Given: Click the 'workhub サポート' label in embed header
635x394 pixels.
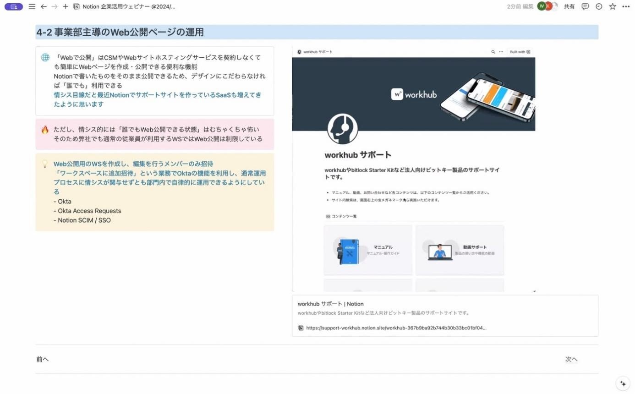Looking at the screenshot, I should pos(317,52).
